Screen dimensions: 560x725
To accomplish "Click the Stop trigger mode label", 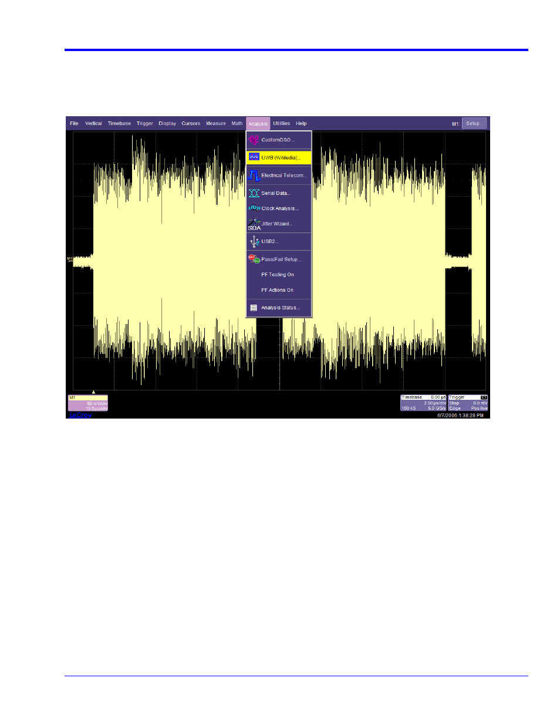I will (x=454, y=403).
